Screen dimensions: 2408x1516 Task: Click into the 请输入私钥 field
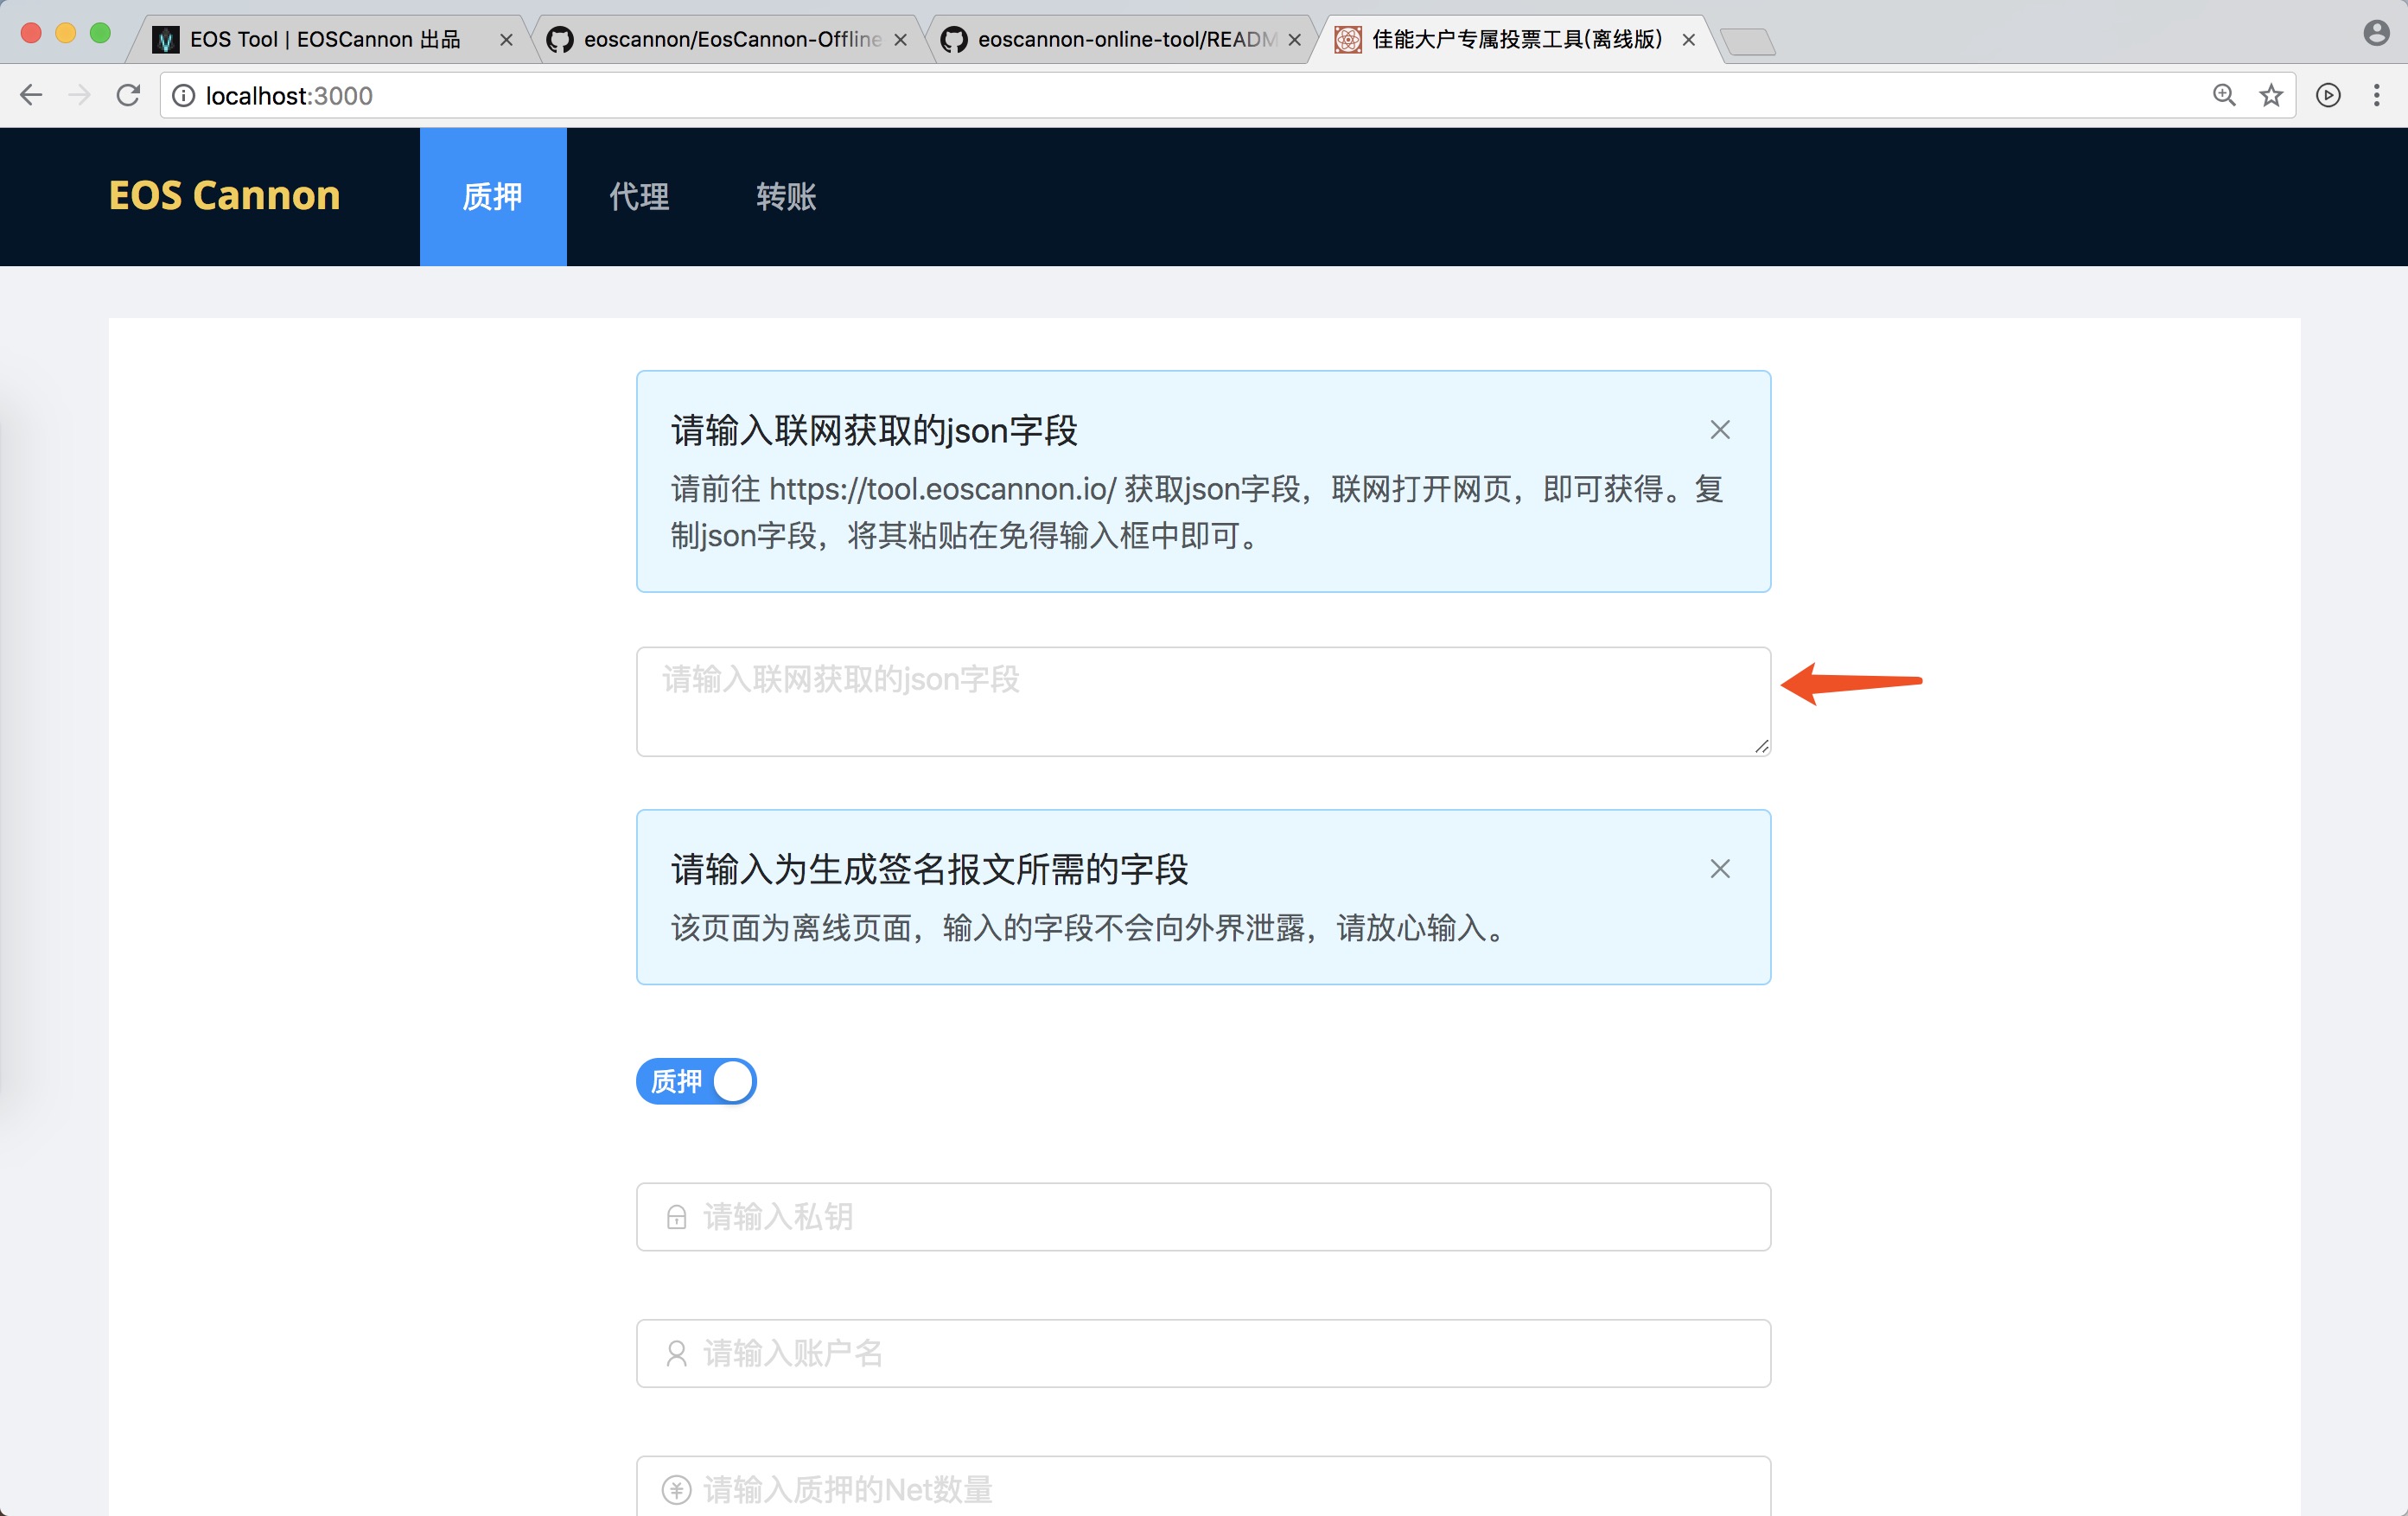click(1202, 1217)
